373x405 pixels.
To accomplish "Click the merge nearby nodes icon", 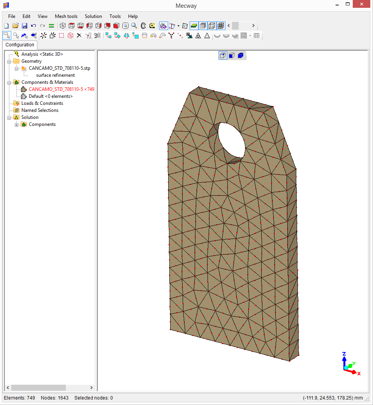I will [171, 35].
